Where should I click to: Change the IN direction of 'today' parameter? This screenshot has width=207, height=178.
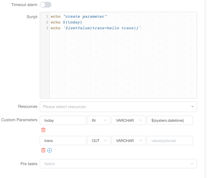coord(99,120)
